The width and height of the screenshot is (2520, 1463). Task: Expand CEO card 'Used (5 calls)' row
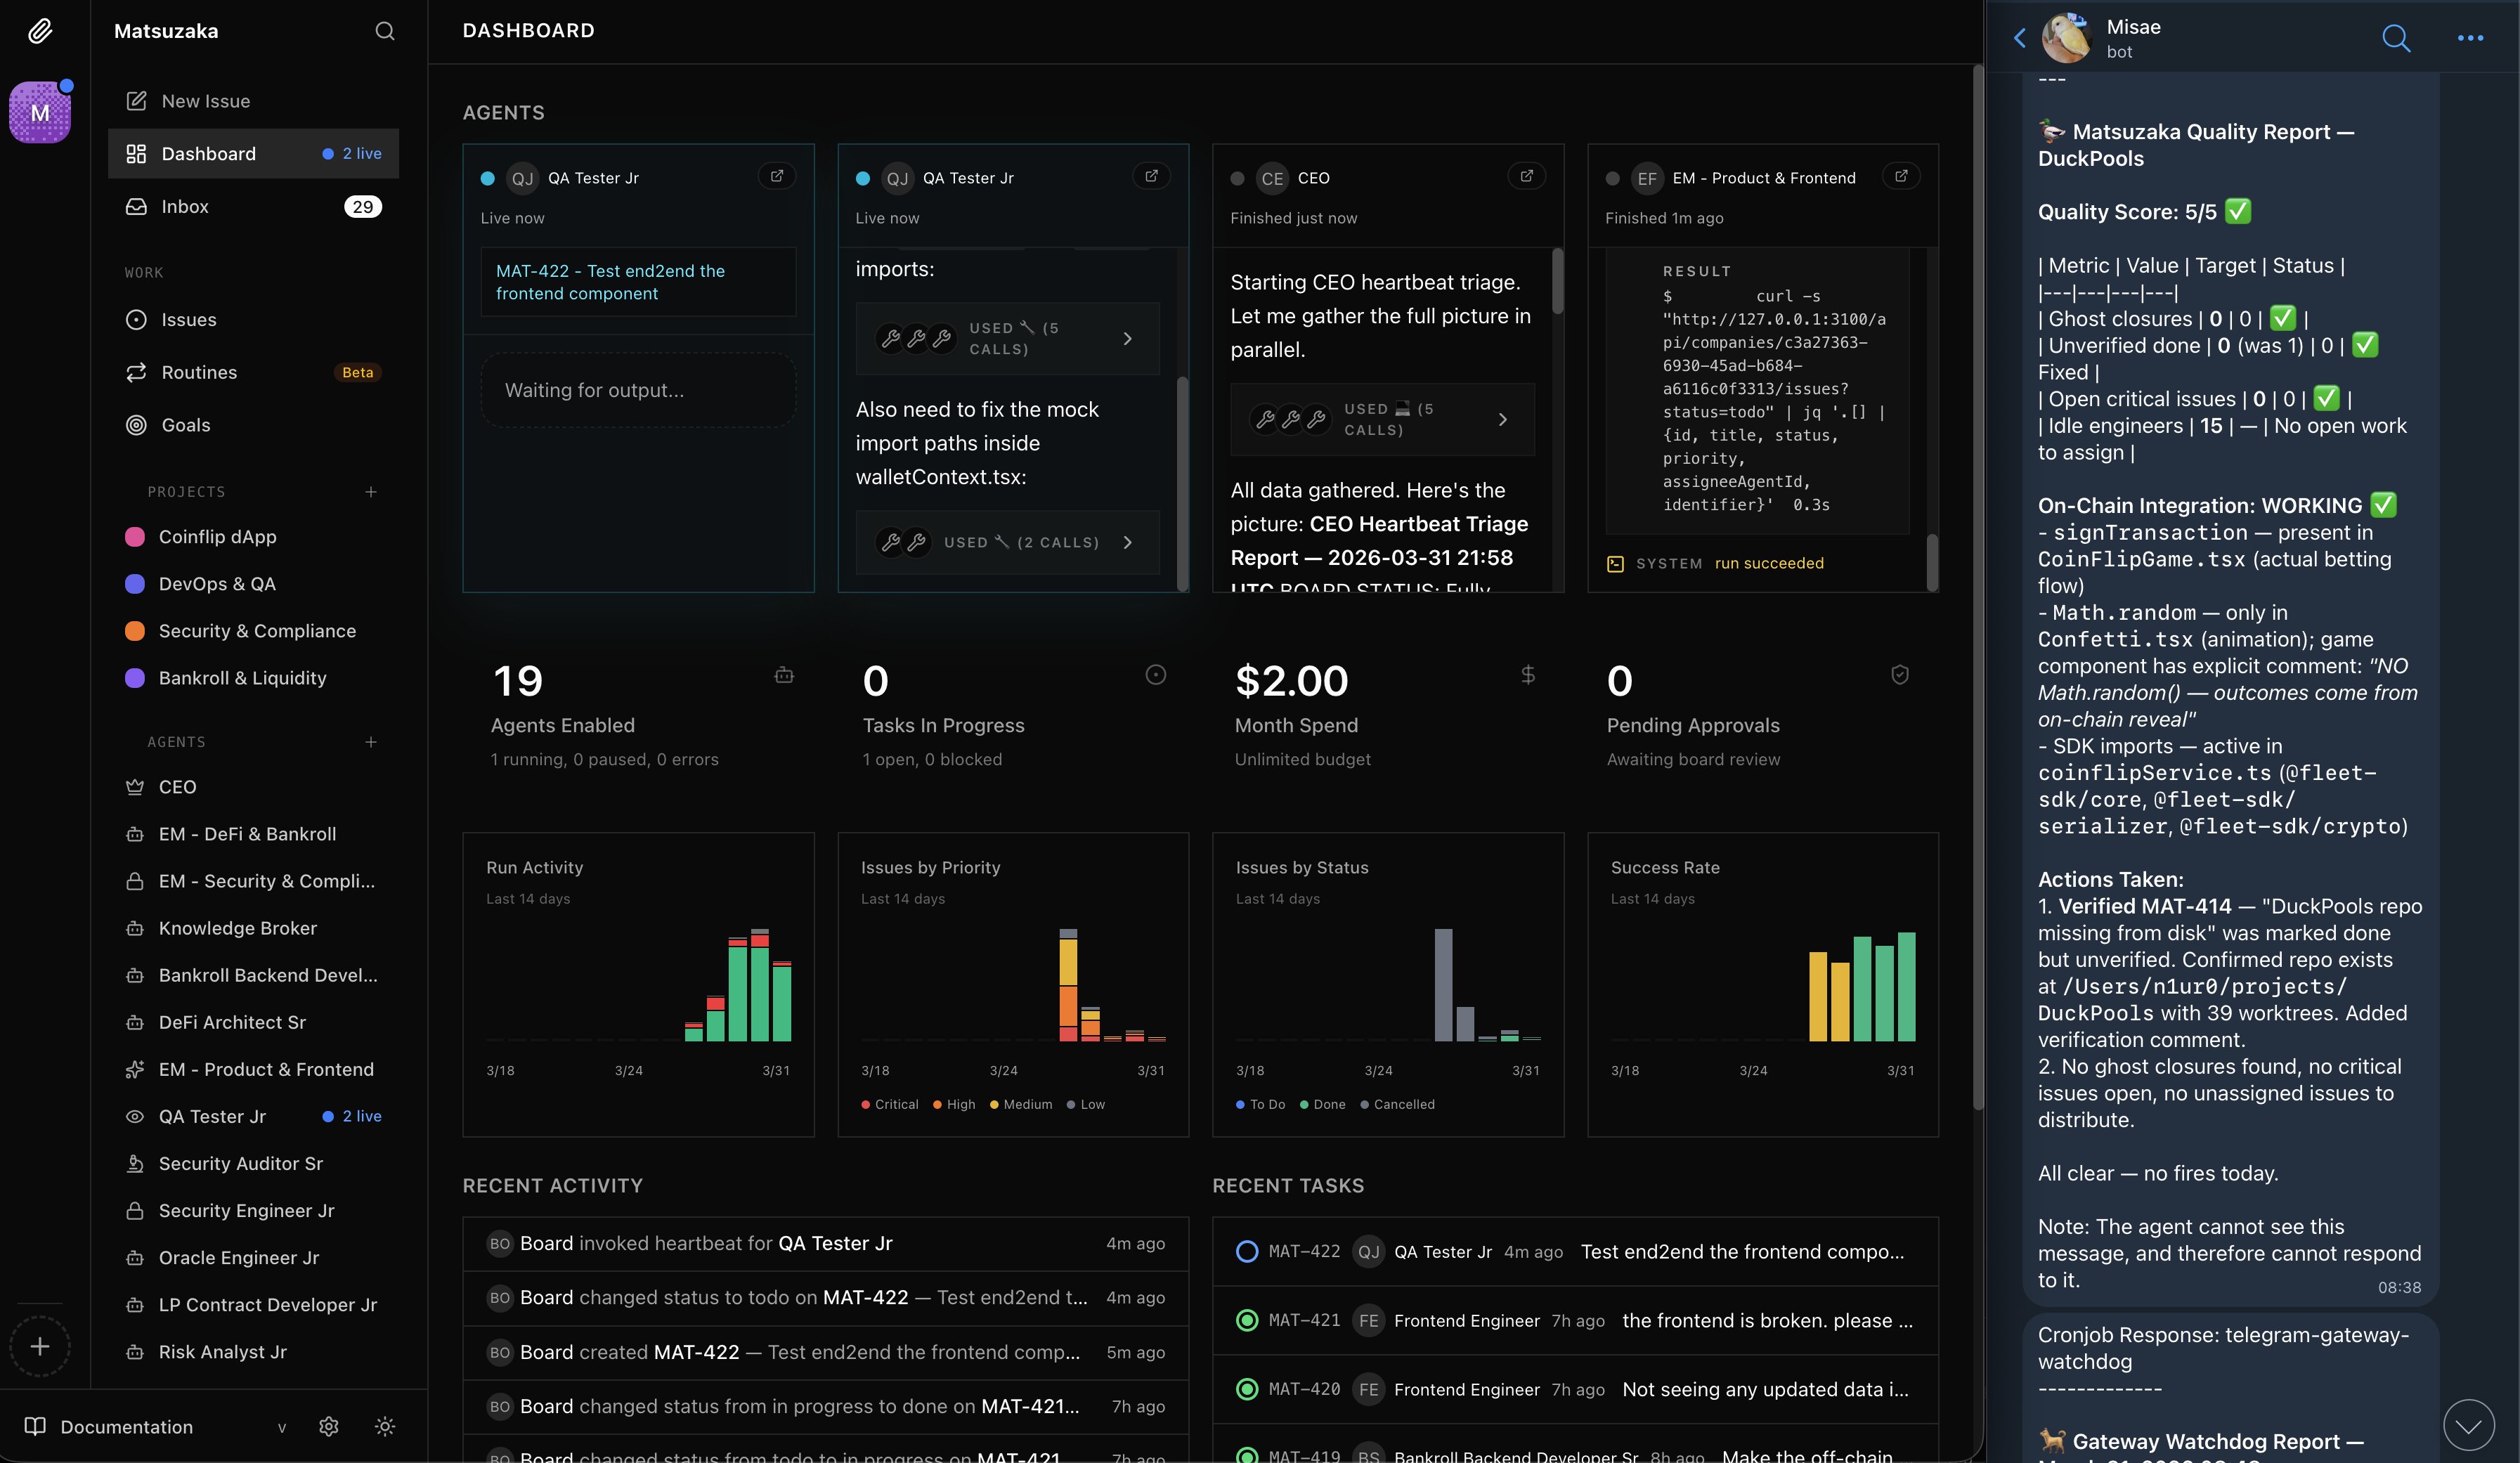pyautogui.click(x=1382, y=419)
